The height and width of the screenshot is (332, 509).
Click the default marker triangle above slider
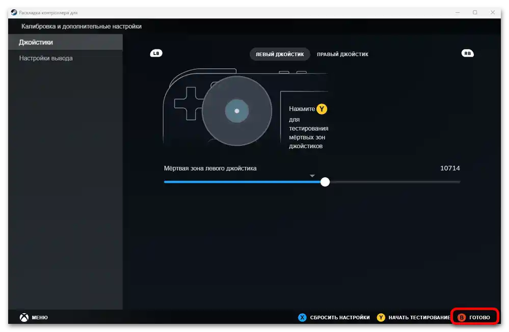(x=312, y=176)
